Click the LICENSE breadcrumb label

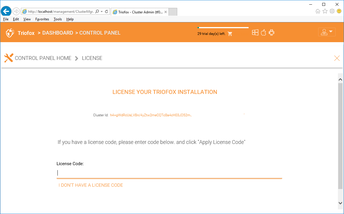coord(92,58)
